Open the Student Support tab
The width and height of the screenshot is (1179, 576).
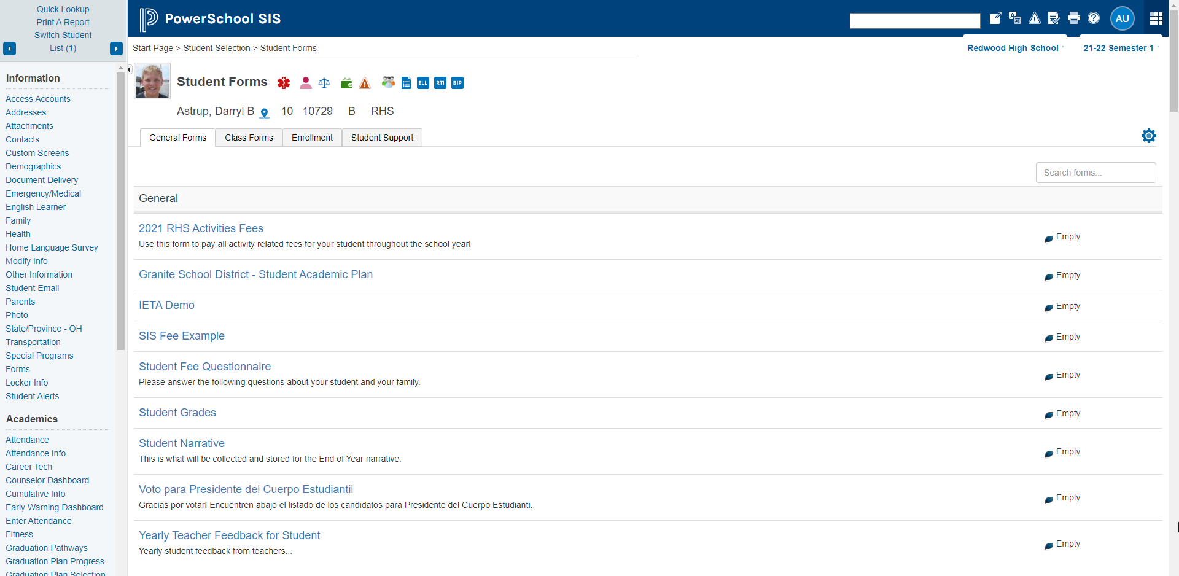[382, 138]
